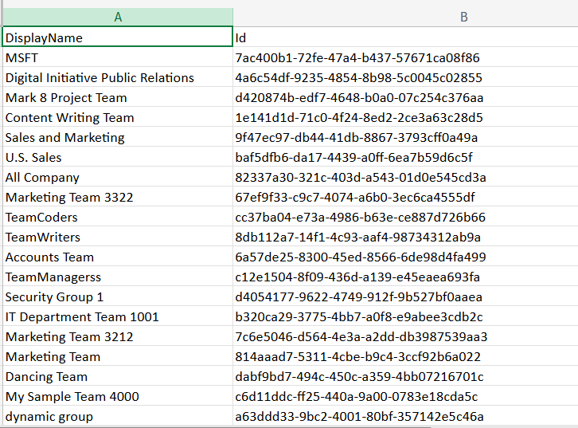Select the Content Writing Team cell
This screenshot has width=578, height=428.
point(118,117)
